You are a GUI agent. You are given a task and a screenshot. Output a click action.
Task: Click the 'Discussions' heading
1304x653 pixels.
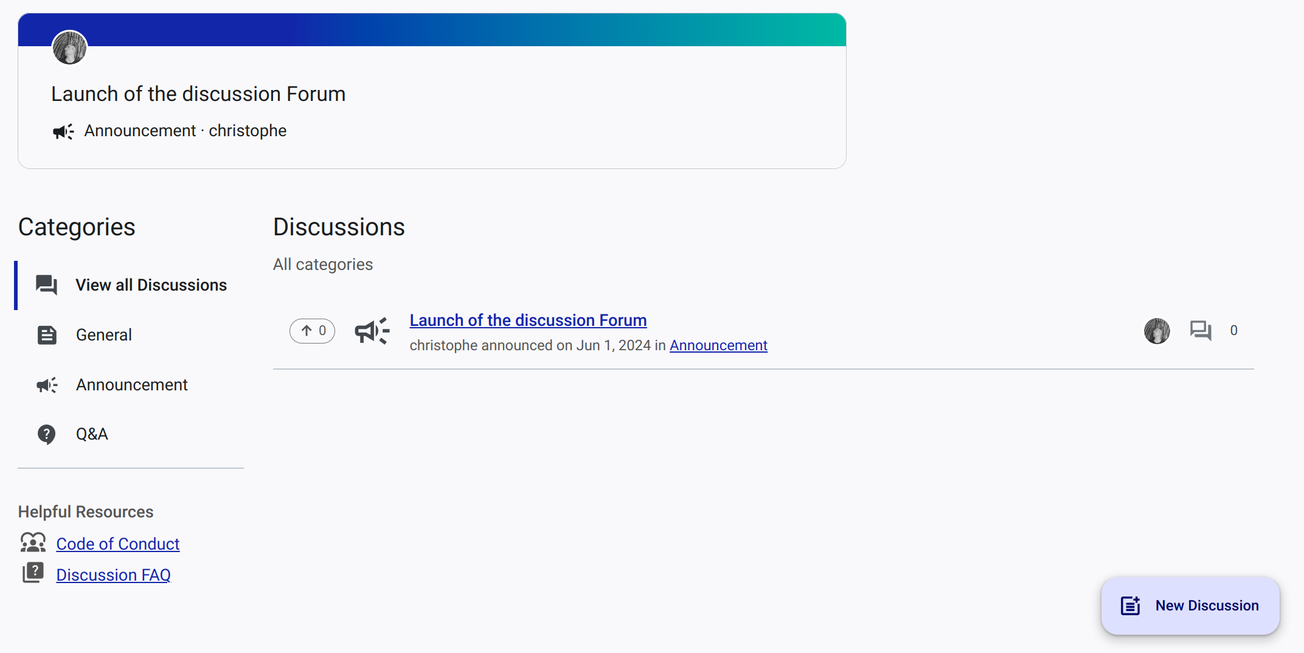339,227
